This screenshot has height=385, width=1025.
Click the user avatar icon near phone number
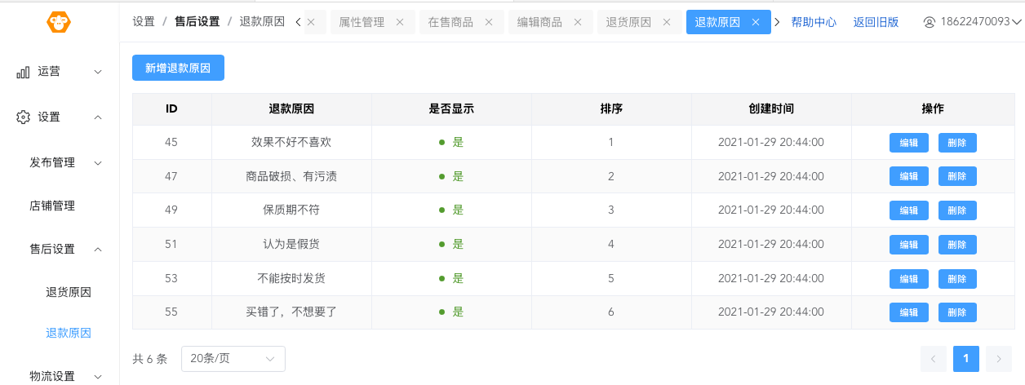click(x=929, y=23)
